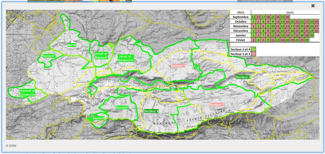
Task: Click the green Secteur 4 map label
Action: pyautogui.click(x=151, y=111)
